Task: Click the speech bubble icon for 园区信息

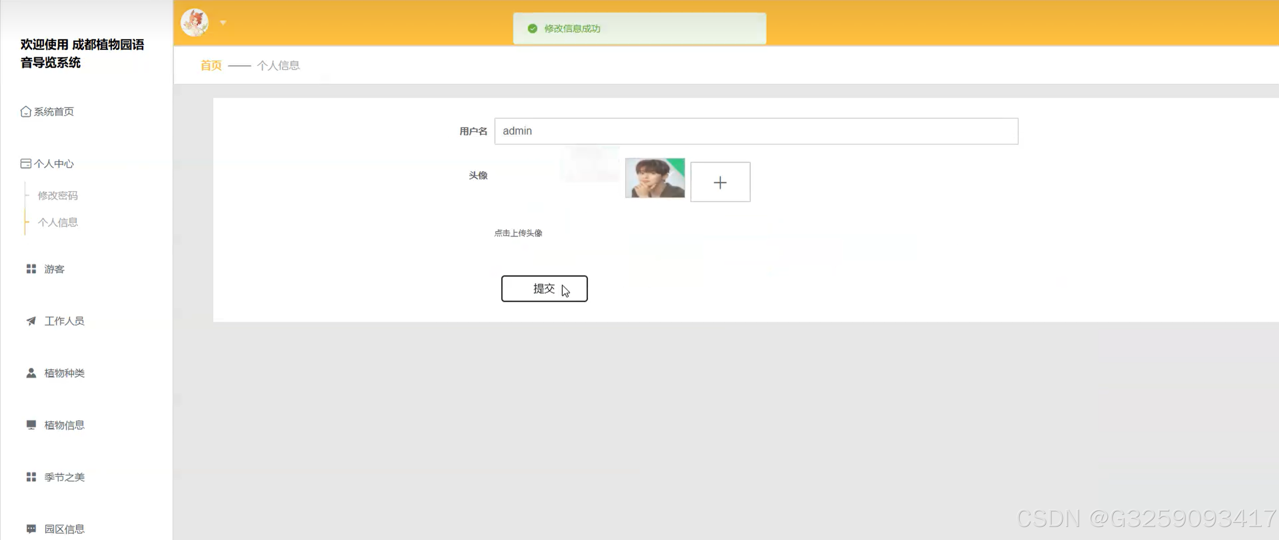Action: (x=31, y=528)
